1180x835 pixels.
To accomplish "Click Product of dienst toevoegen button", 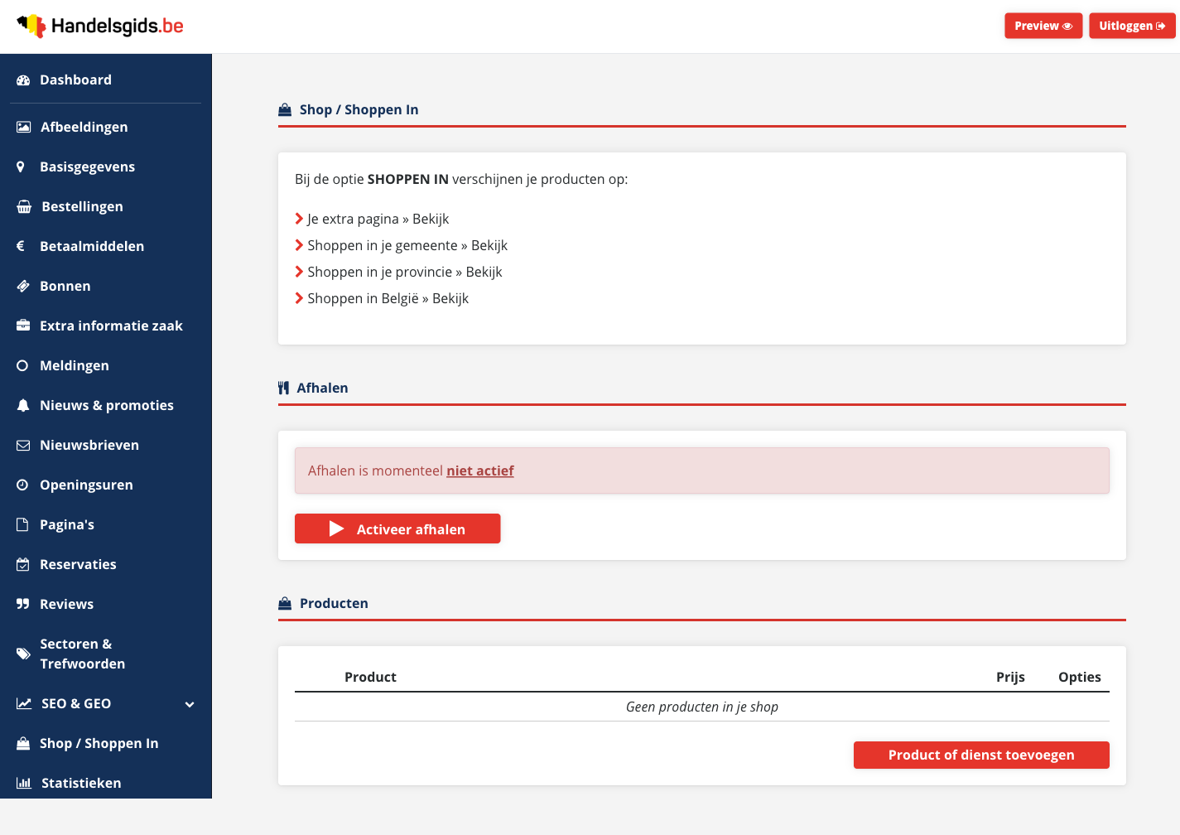I will (981, 755).
